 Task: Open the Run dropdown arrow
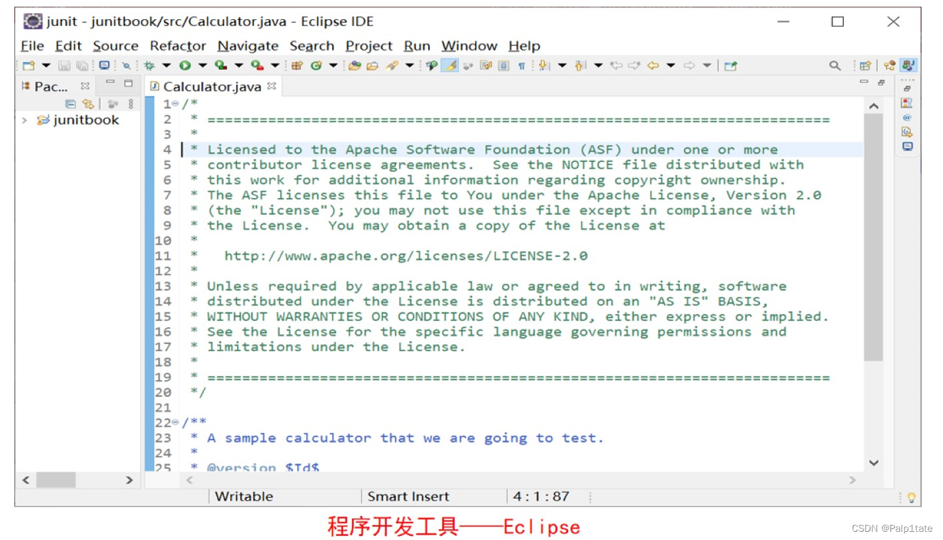203,66
